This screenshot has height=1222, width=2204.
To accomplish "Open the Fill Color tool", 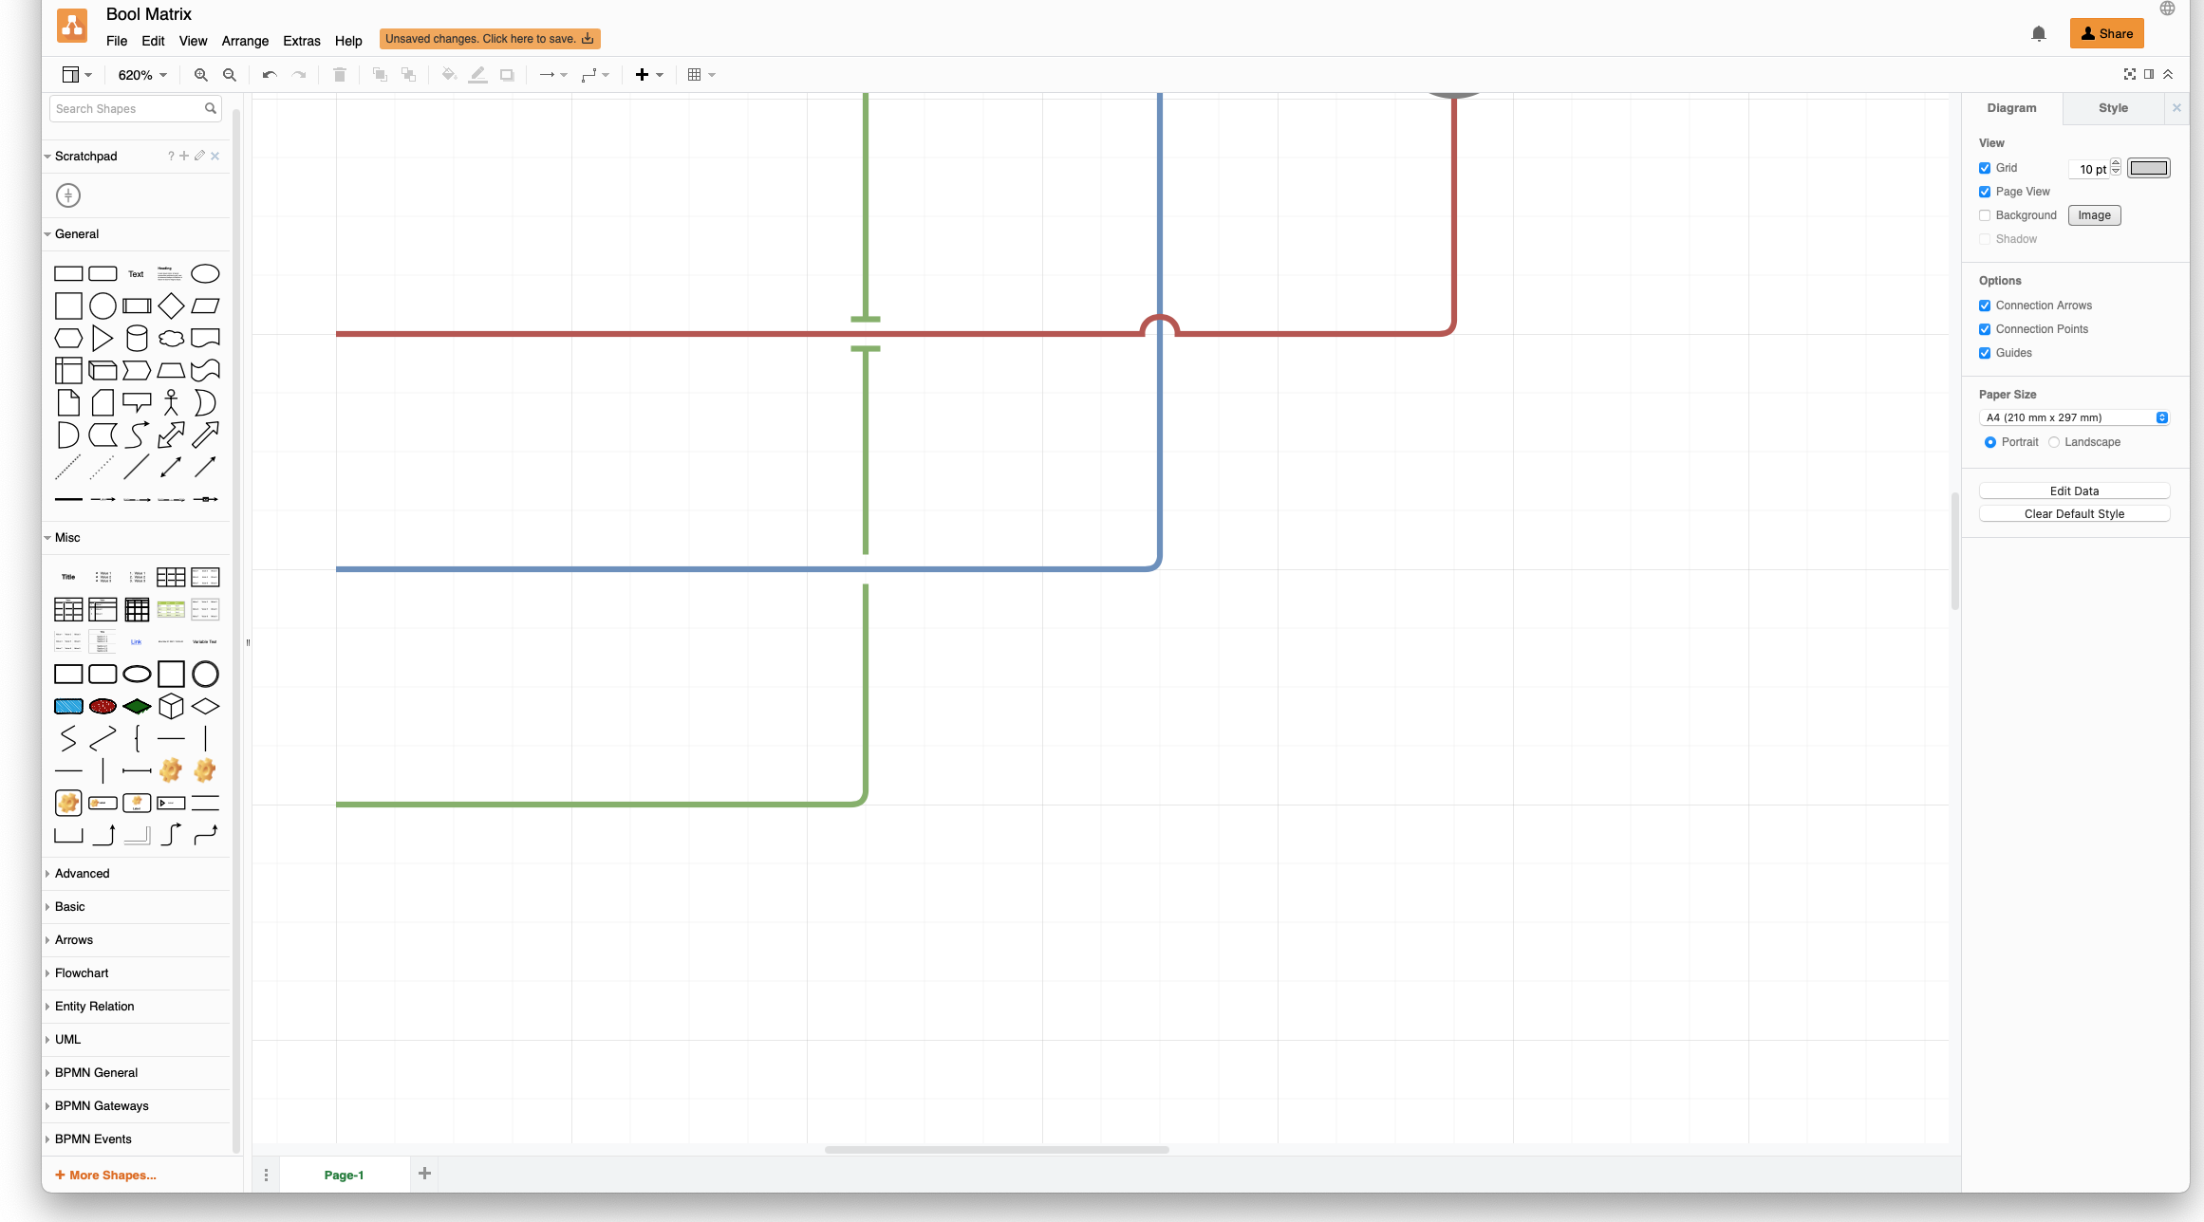I will [448, 74].
